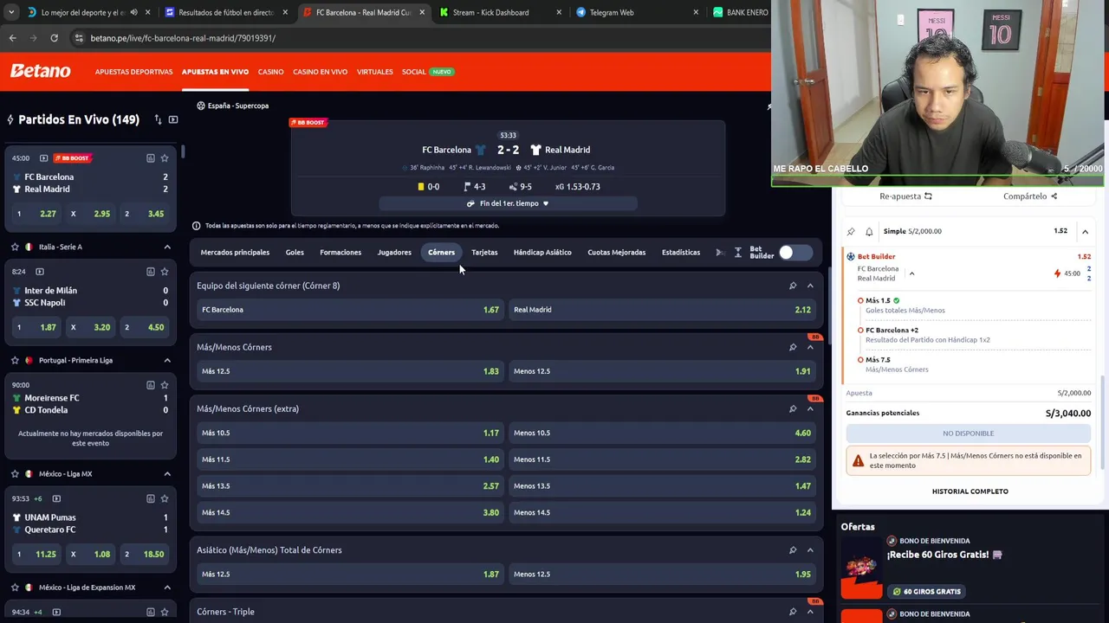
Task: Open the Cuotas Mejoradas tab
Action: (616, 253)
